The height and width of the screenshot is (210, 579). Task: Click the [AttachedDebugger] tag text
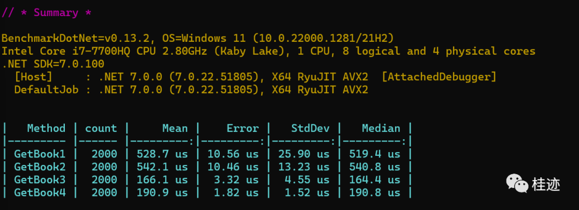439,77
